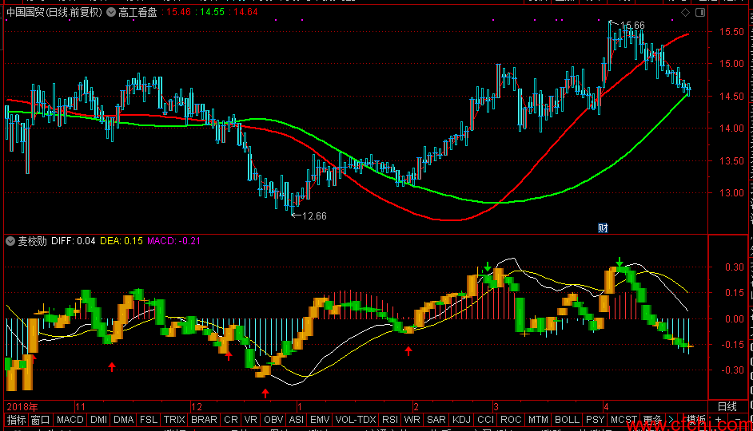Image resolution: width=753 pixels, height=431 pixels.
Task: Switch to the VOL-TDX indicator tab
Action: click(356, 420)
